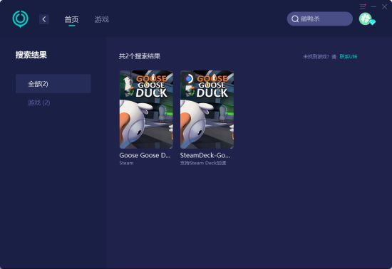Click the Steam Deck badge on second cover

(x=189, y=79)
